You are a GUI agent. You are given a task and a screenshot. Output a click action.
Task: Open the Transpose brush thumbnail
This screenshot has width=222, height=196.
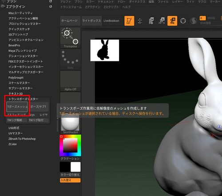point(70,38)
